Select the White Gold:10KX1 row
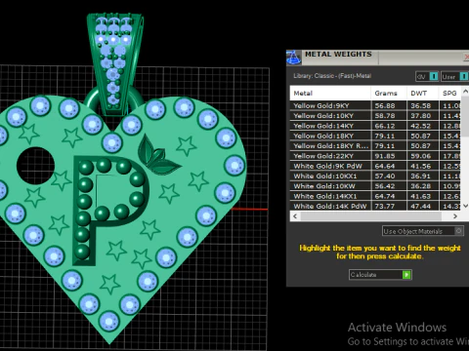 pyautogui.click(x=375, y=176)
